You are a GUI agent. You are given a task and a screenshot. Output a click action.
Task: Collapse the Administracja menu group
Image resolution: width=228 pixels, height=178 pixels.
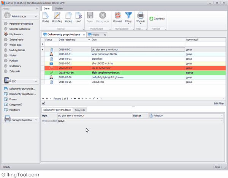tap(35, 16)
